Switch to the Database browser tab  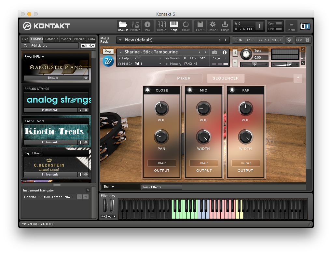[x=51, y=39]
